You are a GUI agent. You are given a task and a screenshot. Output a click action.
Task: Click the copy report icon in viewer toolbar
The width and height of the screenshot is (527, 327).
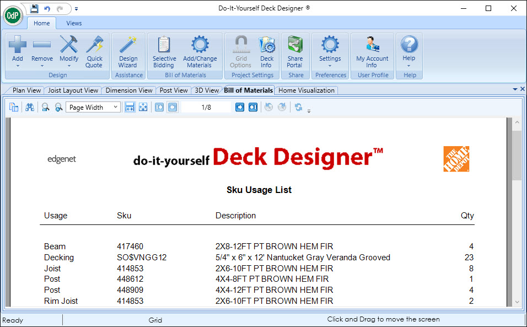pos(14,107)
